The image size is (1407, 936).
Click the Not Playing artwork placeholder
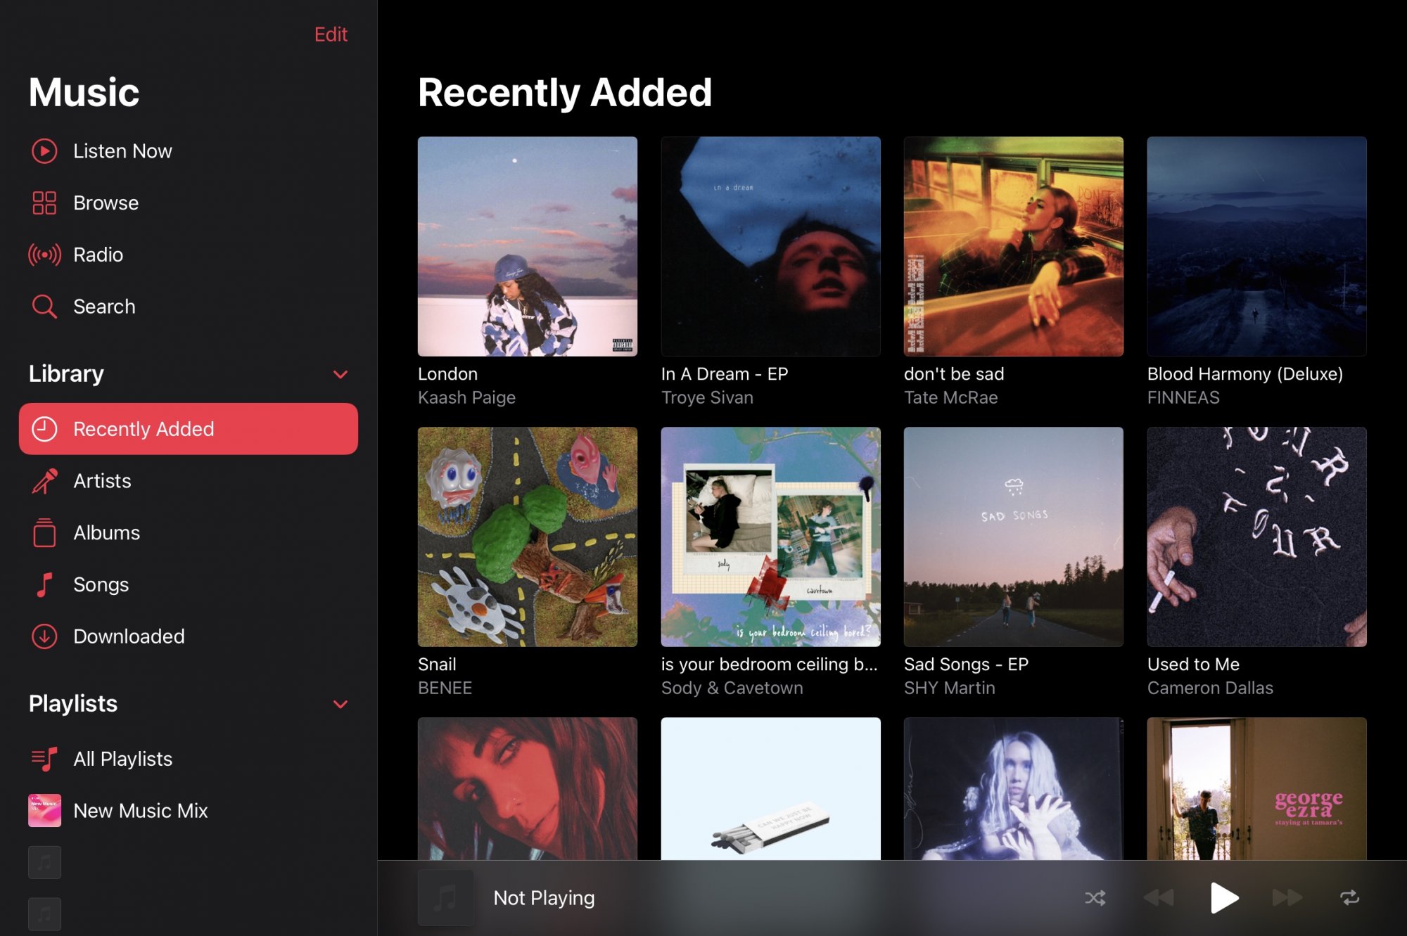pyautogui.click(x=445, y=898)
